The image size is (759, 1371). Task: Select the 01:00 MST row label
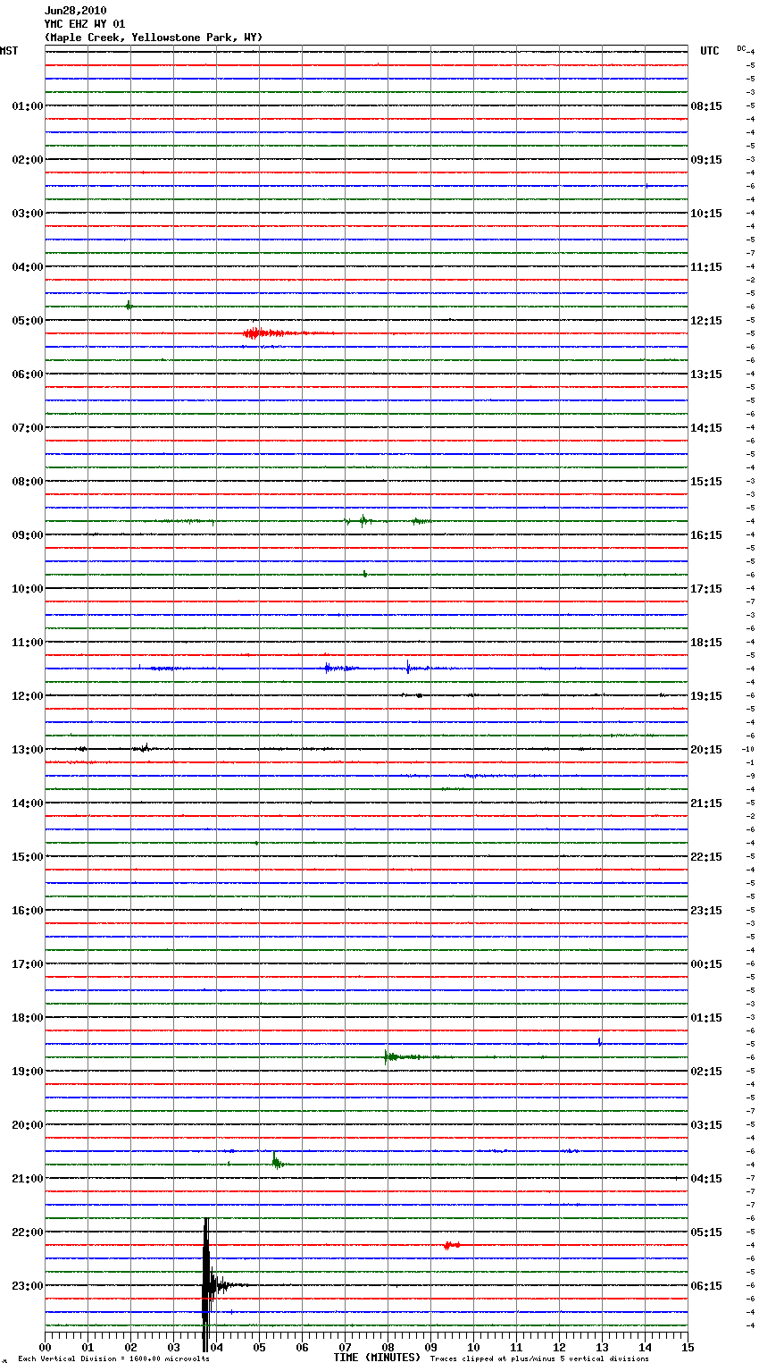pos(28,106)
